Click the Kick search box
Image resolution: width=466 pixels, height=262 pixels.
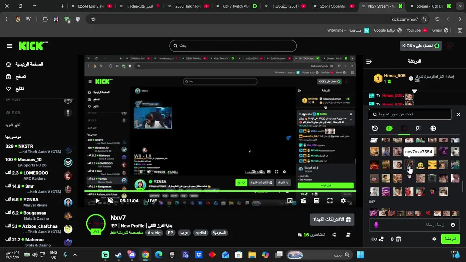[233, 46]
